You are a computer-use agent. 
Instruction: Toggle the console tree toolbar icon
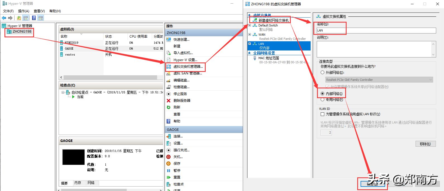click(x=25, y=18)
